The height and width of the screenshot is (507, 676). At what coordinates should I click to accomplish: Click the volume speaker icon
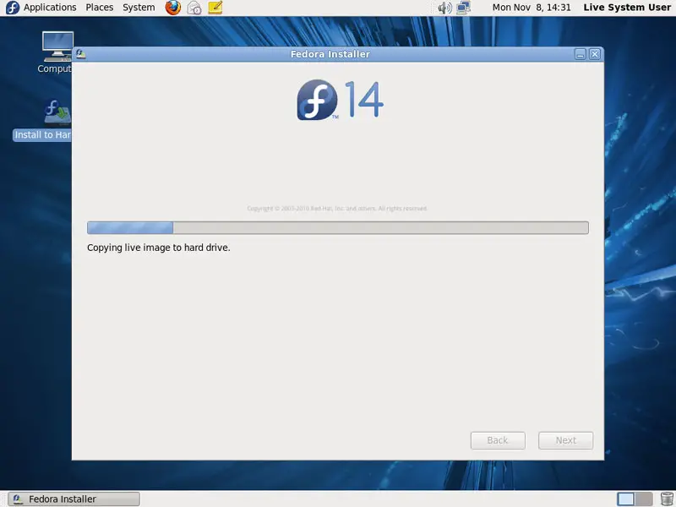pyautogui.click(x=444, y=8)
